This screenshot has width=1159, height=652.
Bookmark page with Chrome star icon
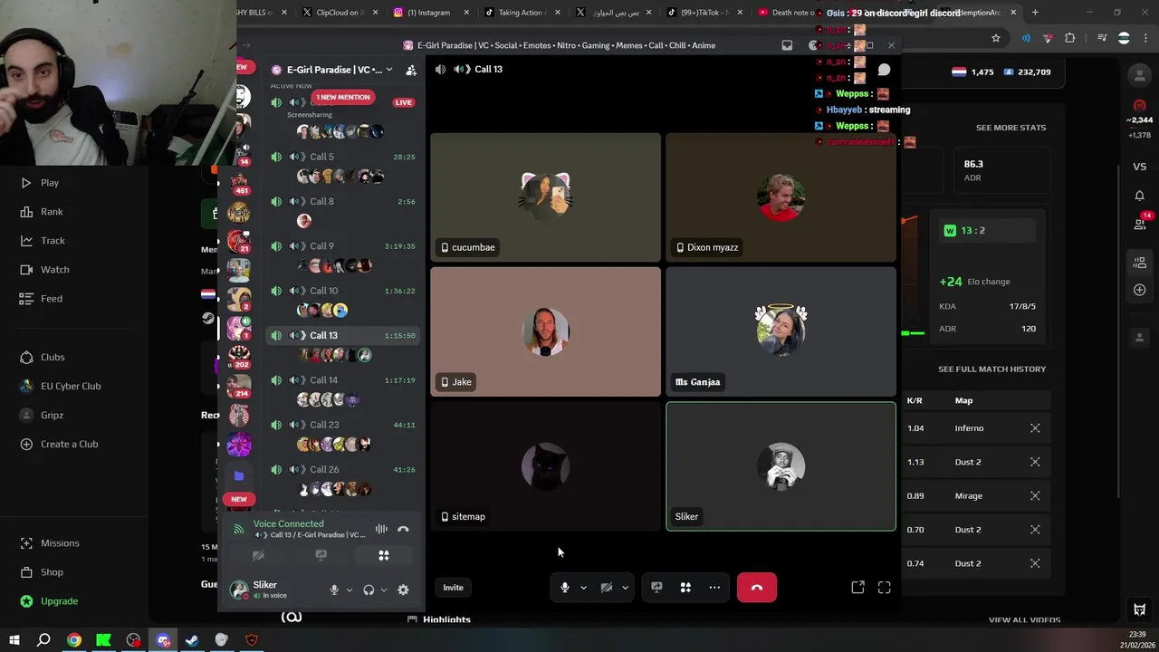click(996, 38)
